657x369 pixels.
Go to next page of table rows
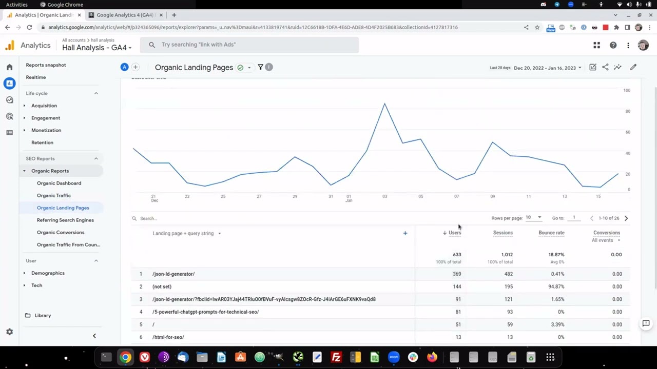(x=626, y=218)
